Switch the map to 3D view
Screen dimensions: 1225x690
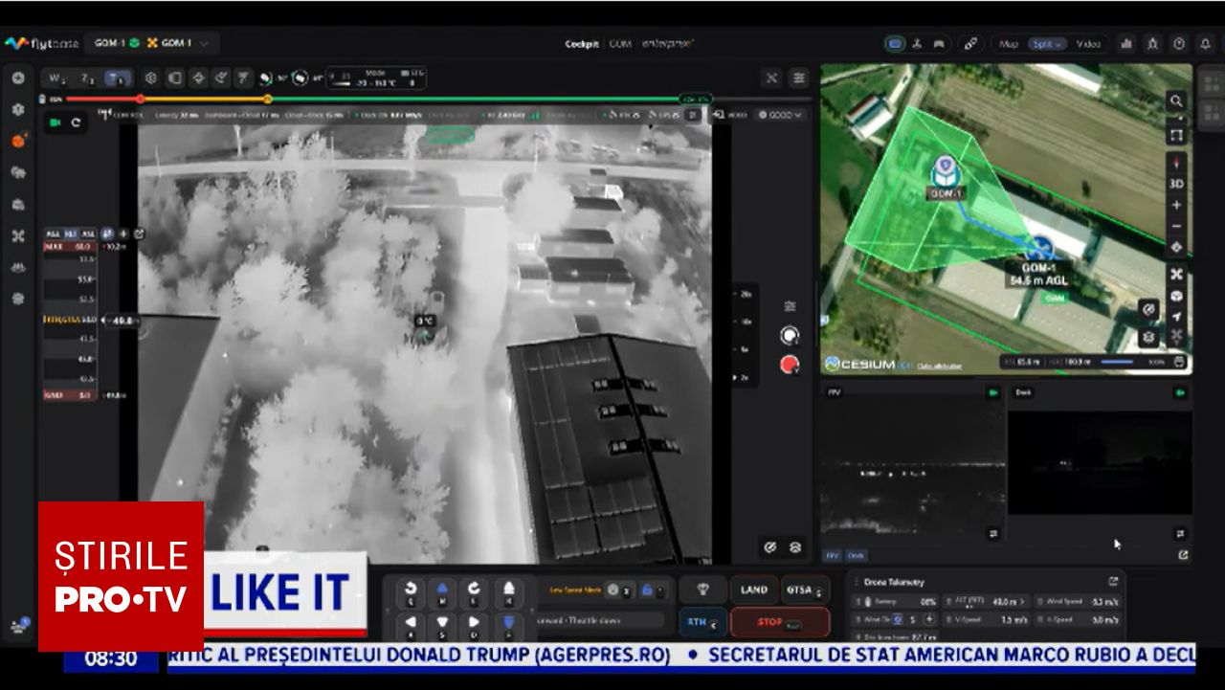pos(1176,184)
